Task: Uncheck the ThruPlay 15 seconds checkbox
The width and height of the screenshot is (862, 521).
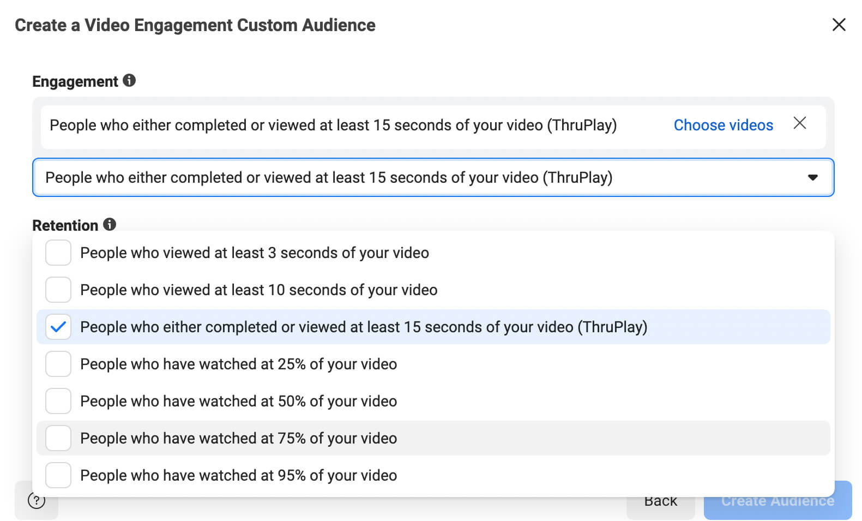Action: [58, 327]
